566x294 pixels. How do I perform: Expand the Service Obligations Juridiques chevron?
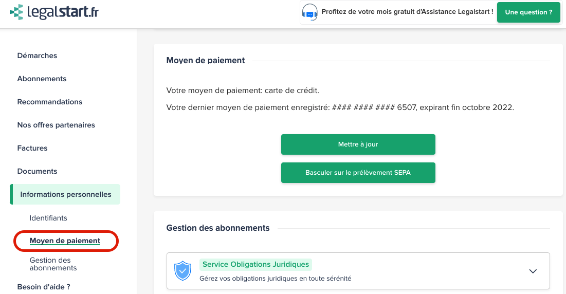coord(533,271)
